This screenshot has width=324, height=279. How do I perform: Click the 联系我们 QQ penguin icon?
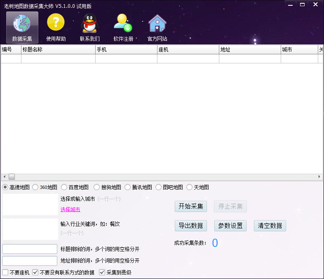[89, 27]
